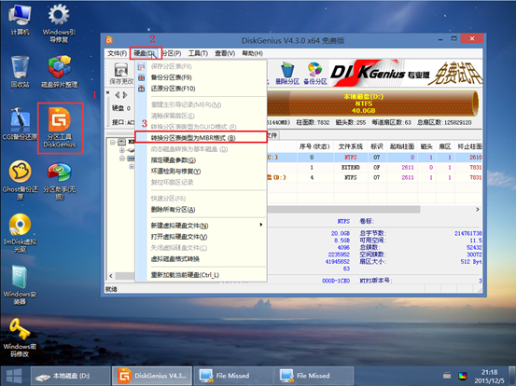Click 本地磁盘 (D:) taskbar button
The image size is (516, 386).
pyautogui.click(x=70, y=376)
